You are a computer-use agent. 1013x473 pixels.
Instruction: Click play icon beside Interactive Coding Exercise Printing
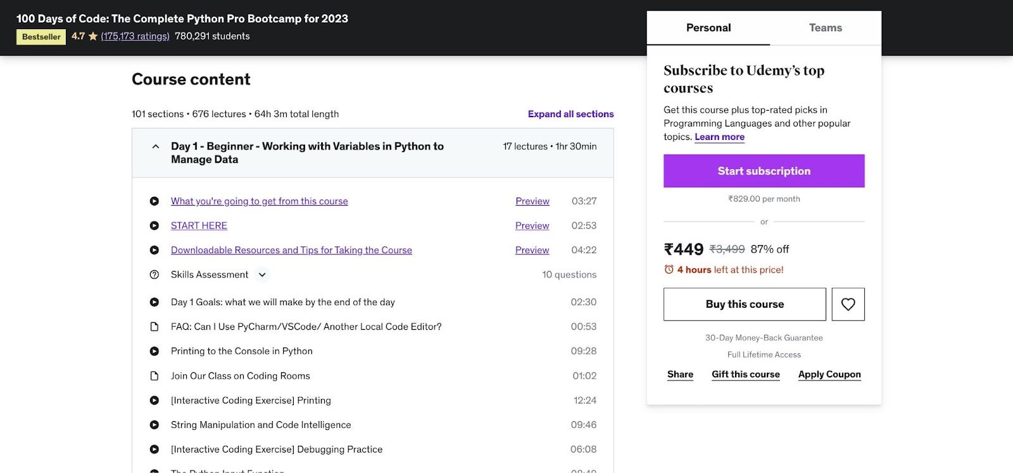[x=154, y=400]
